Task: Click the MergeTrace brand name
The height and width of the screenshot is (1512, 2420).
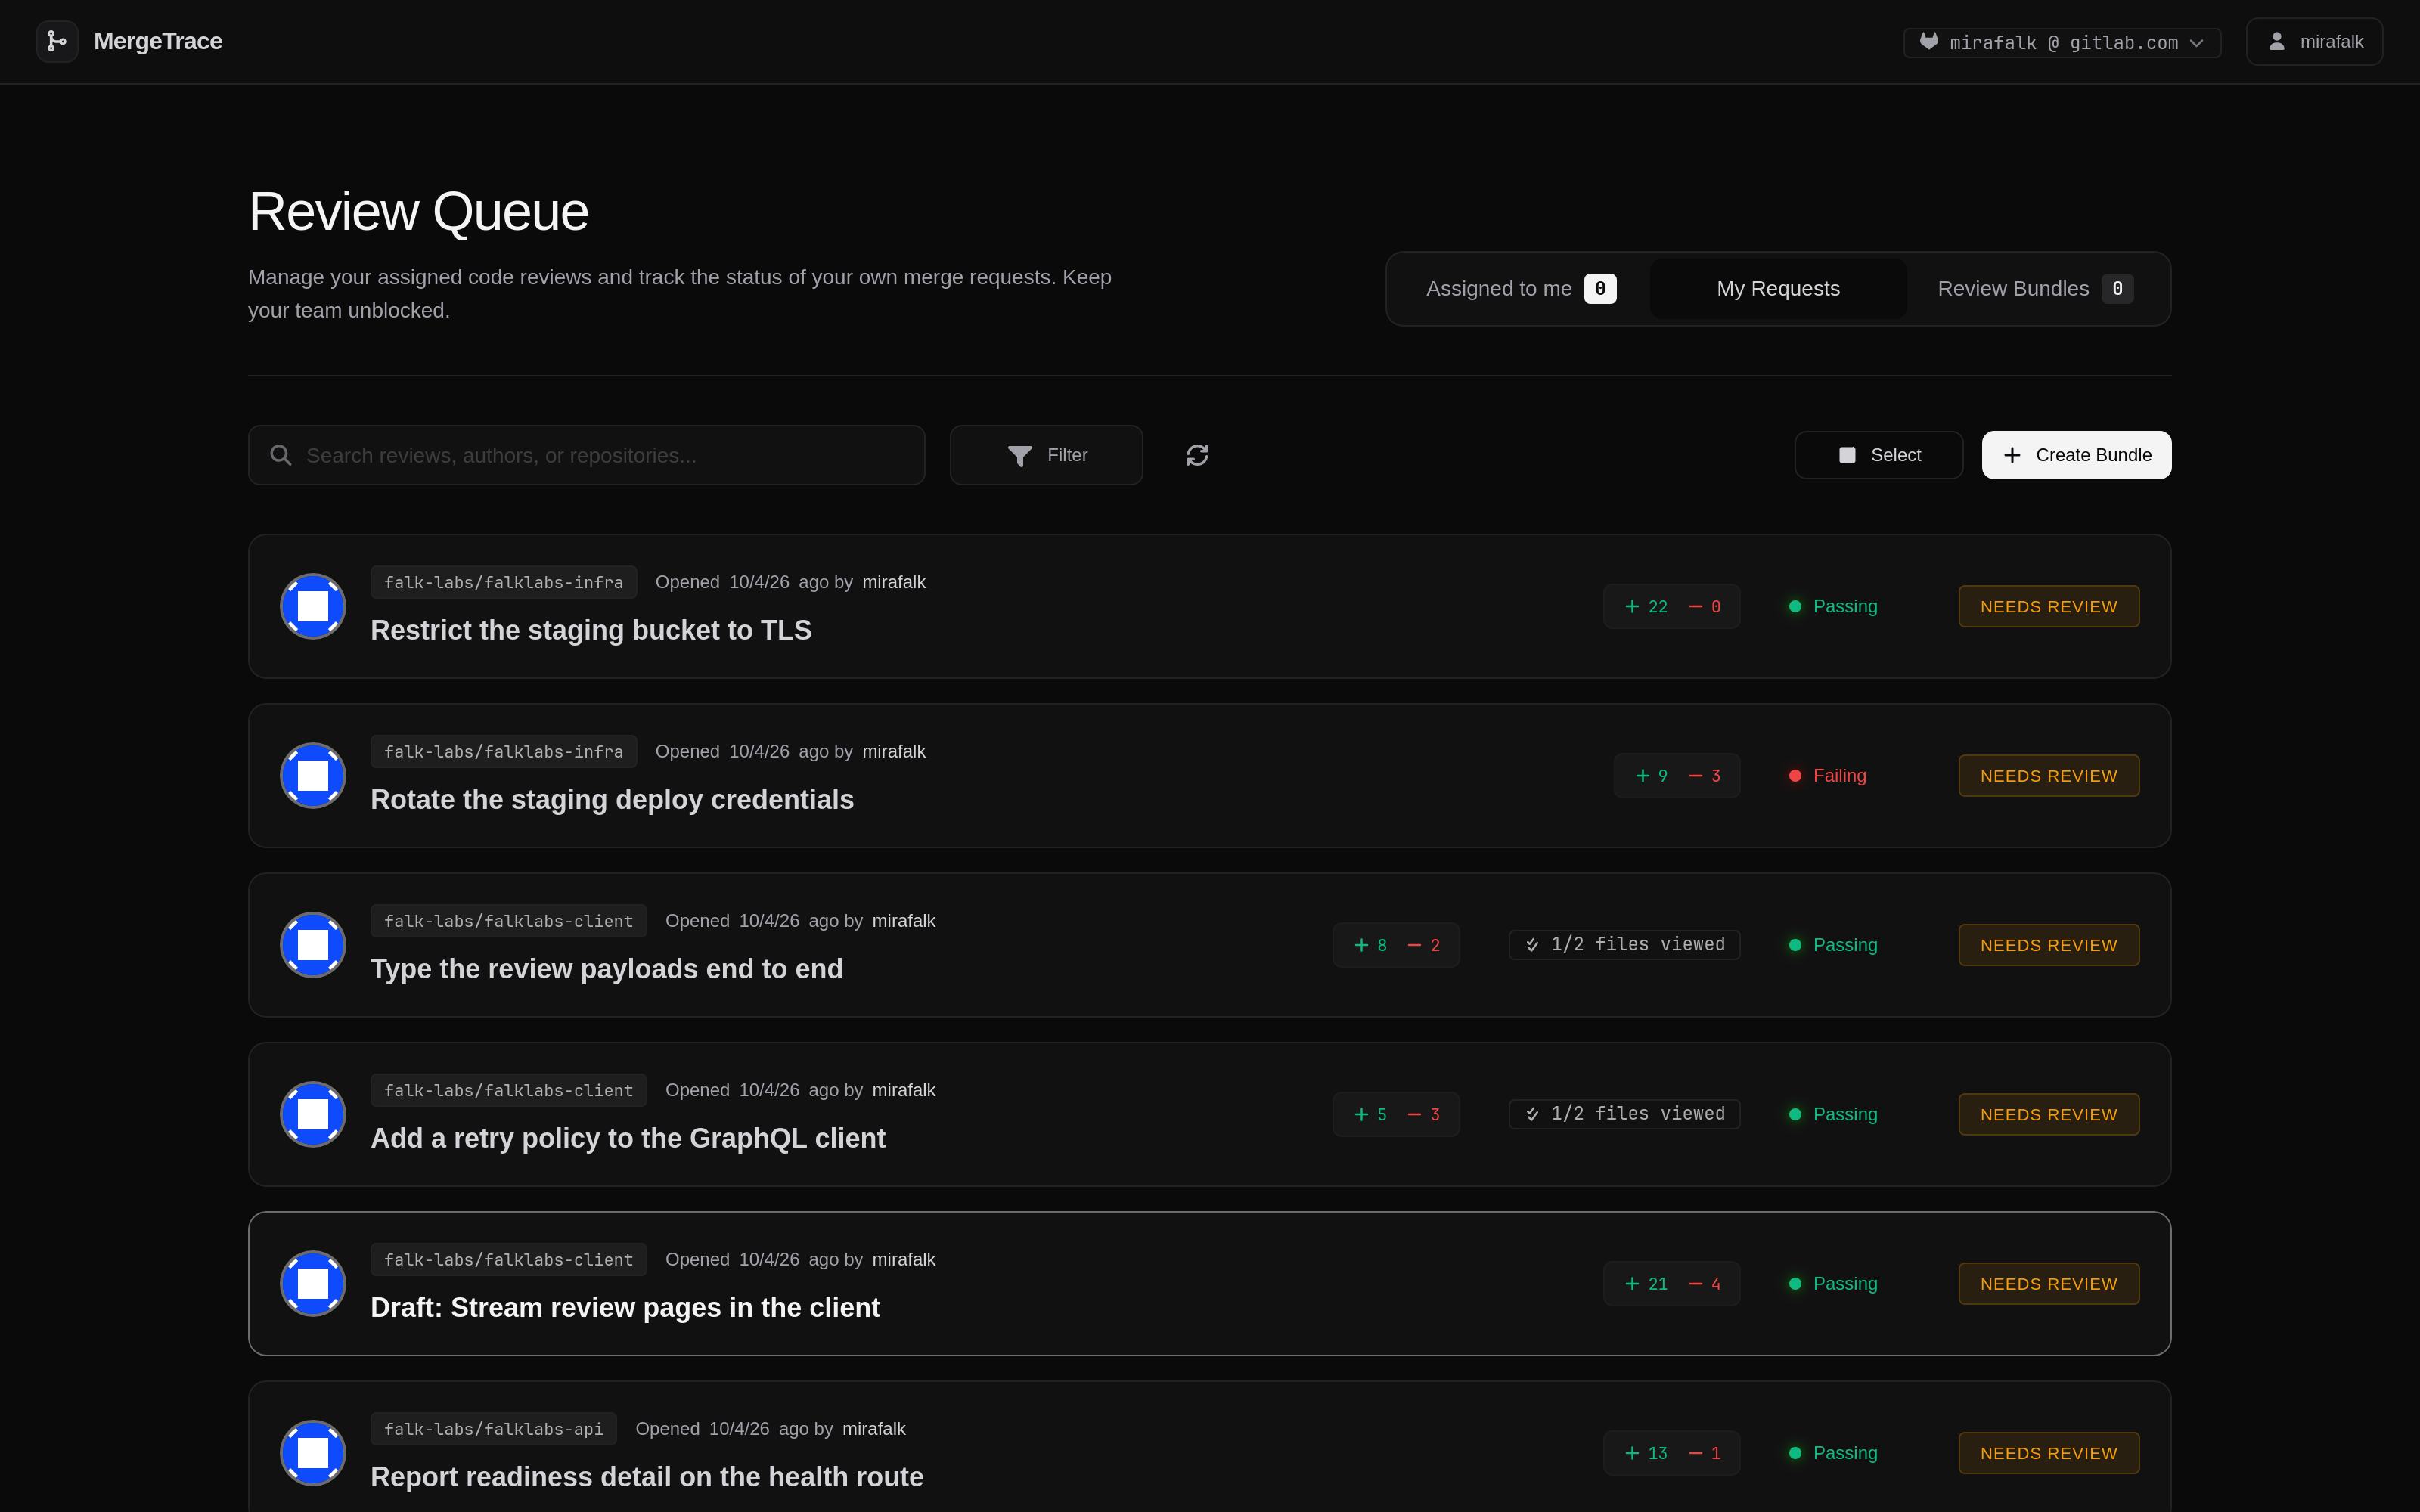Action: (158, 41)
